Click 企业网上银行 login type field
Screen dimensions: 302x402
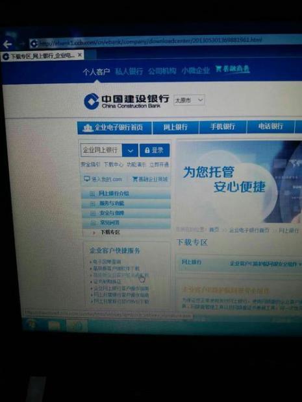click(x=101, y=150)
